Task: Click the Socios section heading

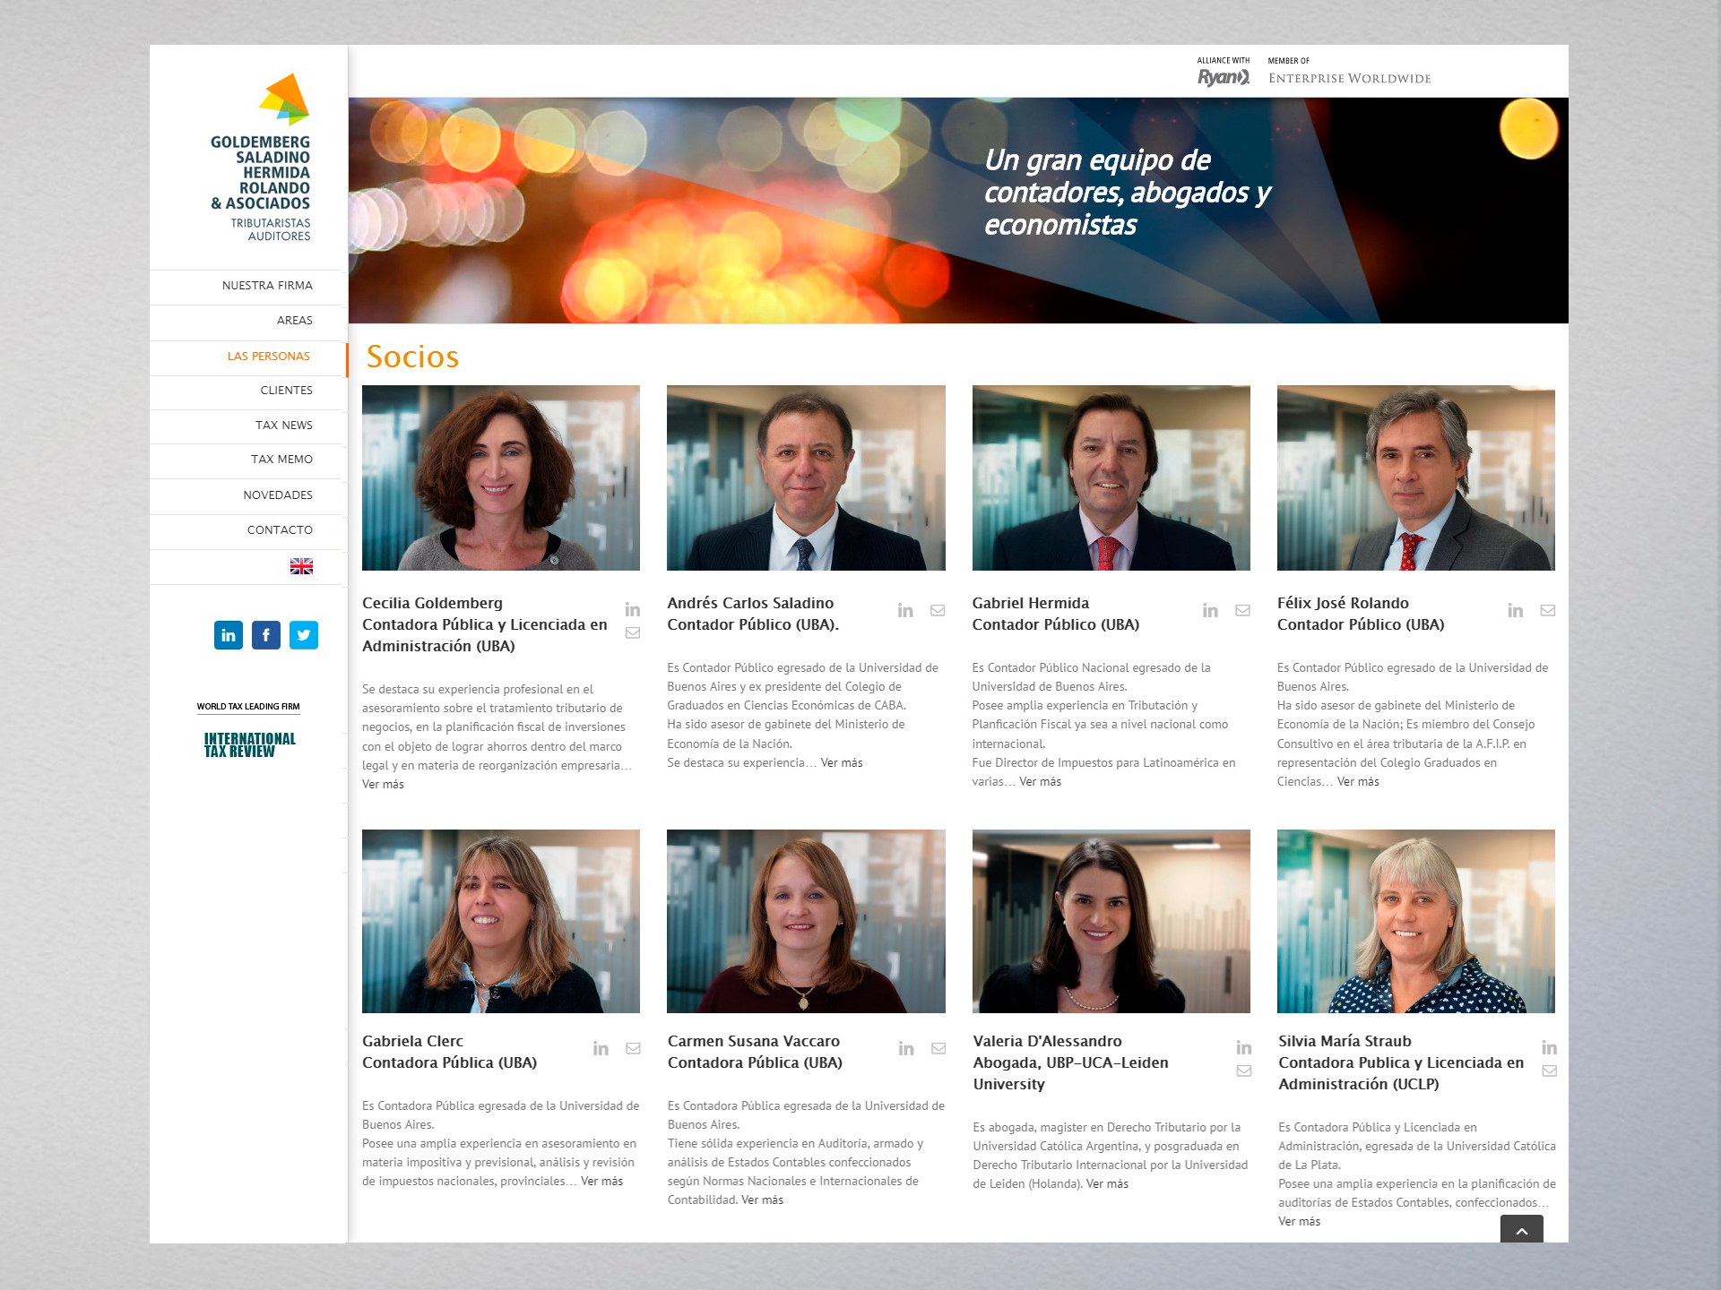Action: click(412, 357)
